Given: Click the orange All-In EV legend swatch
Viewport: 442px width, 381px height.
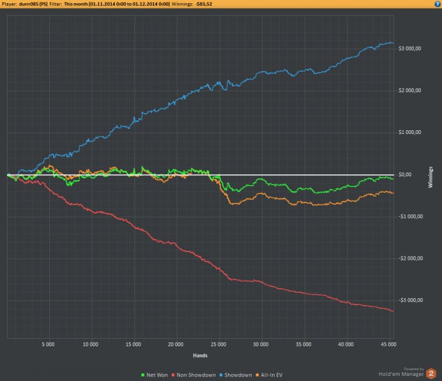Looking at the screenshot, I should point(257,375).
